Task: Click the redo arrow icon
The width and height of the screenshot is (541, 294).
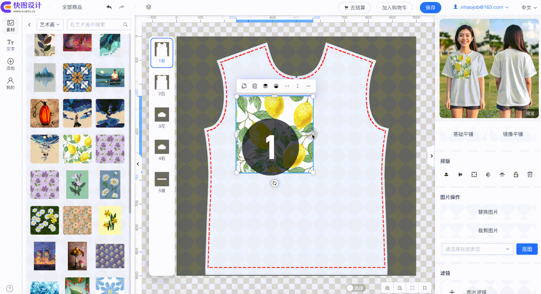Action: coord(121,7)
